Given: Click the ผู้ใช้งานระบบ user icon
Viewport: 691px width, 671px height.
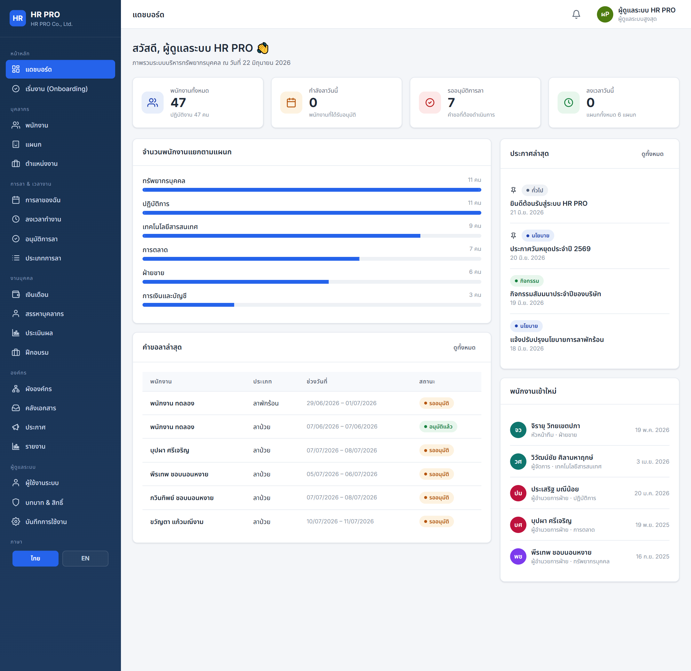Looking at the screenshot, I should click(16, 483).
